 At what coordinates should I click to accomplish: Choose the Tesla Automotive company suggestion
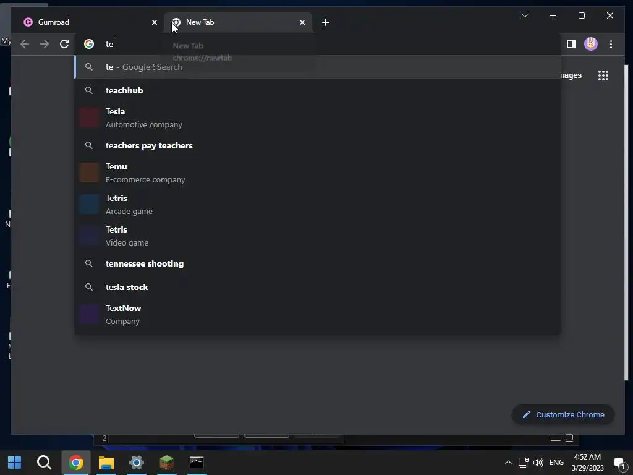(318, 118)
